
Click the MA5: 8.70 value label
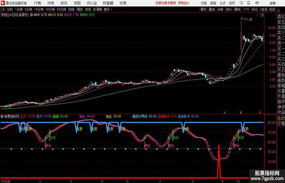pyautogui.click(x=40, y=15)
